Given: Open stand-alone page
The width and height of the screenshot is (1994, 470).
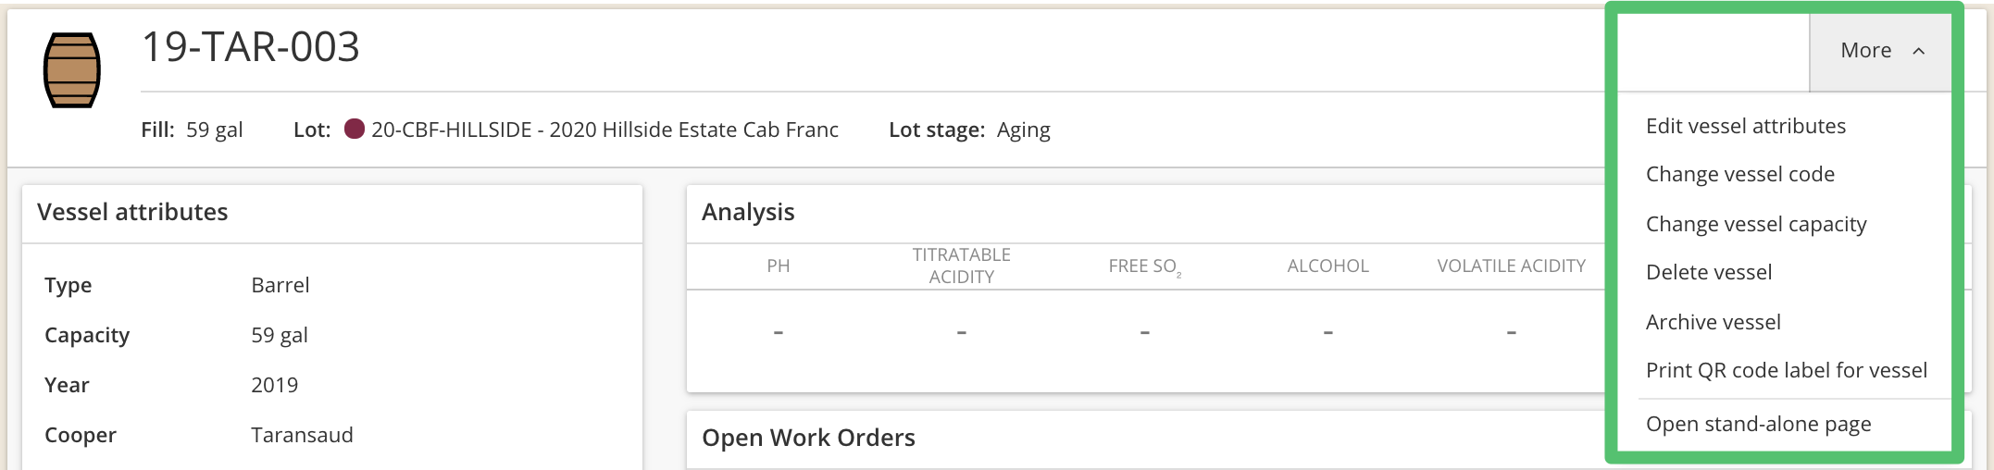Looking at the screenshot, I should point(1759,424).
